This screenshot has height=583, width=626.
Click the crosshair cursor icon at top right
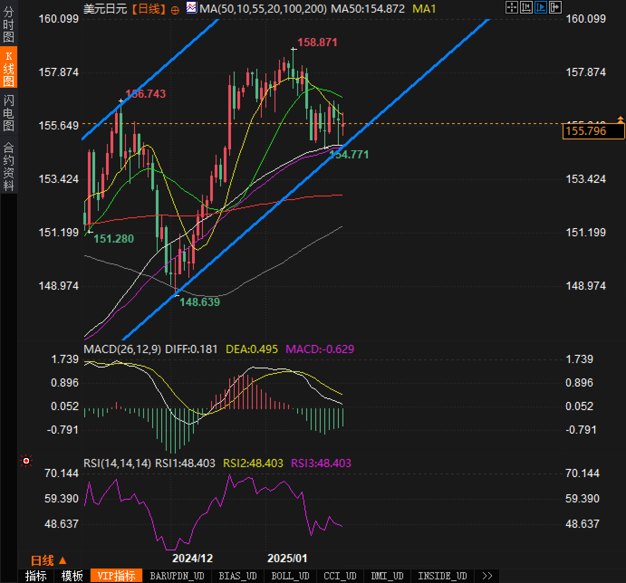tap(512, 7)
